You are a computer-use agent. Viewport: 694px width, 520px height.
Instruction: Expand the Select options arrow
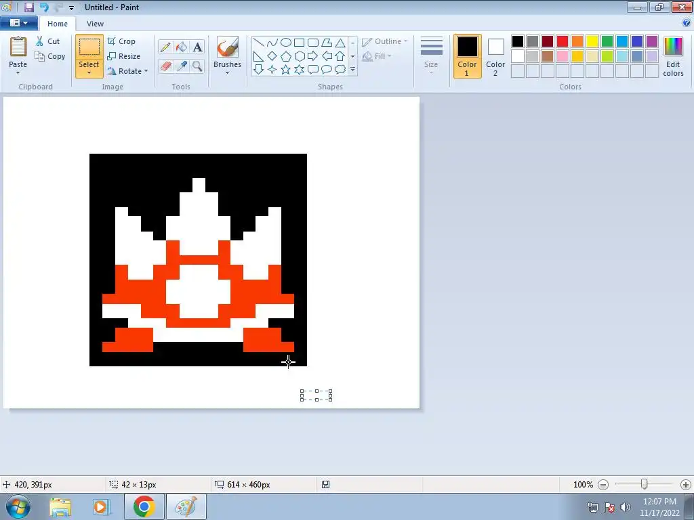coord(89,73)
